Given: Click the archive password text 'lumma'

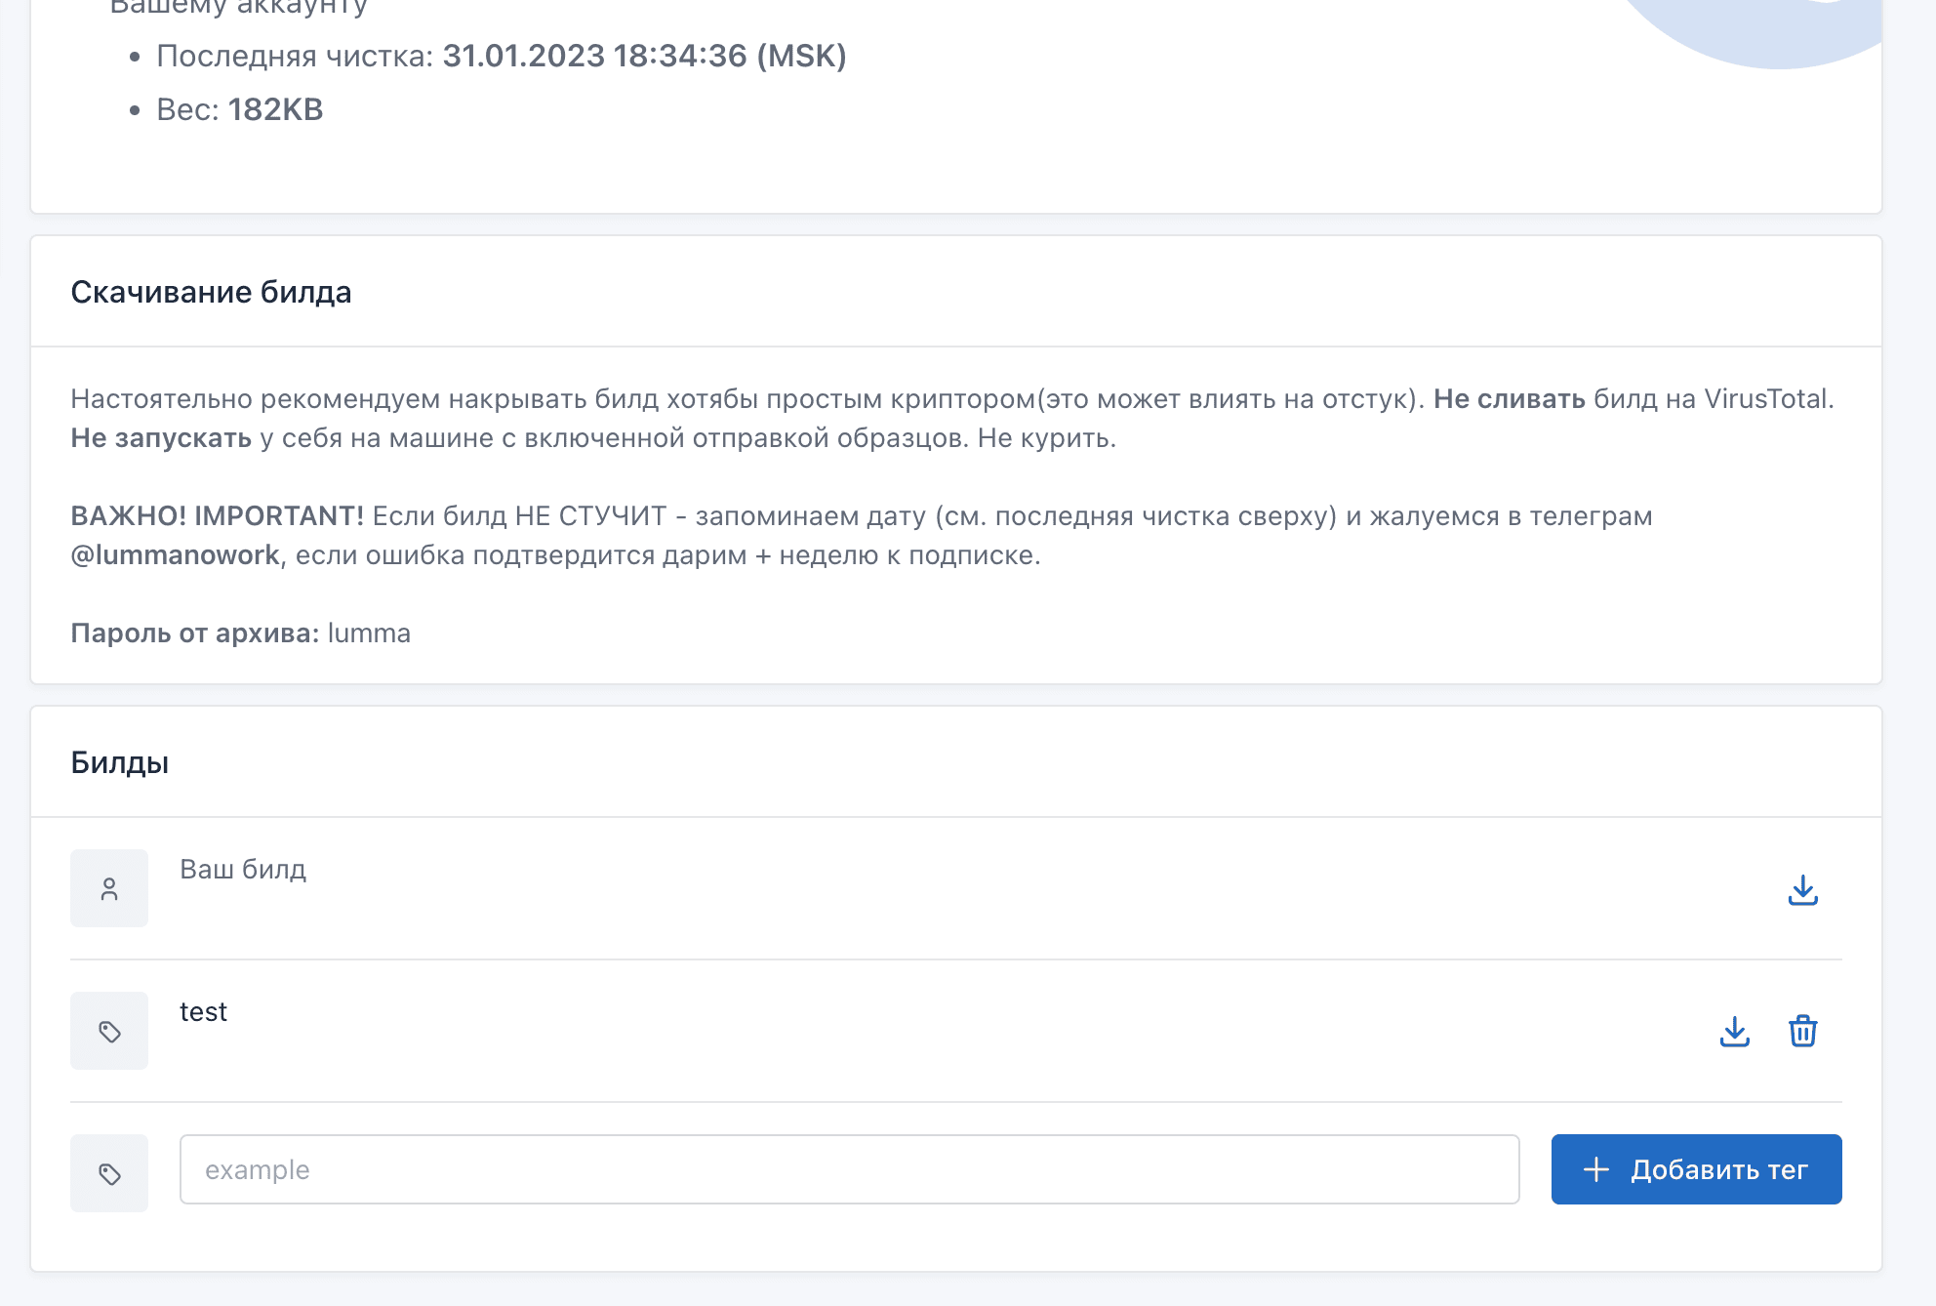Looking at the screenshot, I should (369, 633).
